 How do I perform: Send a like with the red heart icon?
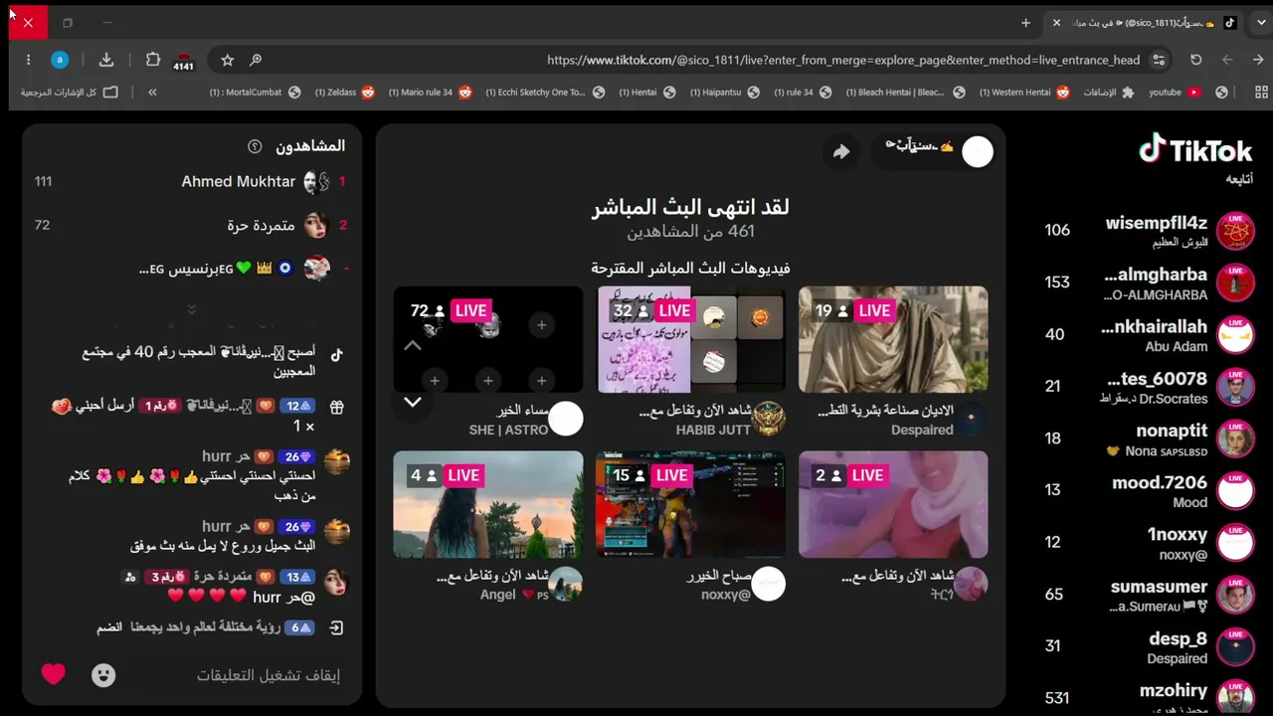tap(54, 674)
